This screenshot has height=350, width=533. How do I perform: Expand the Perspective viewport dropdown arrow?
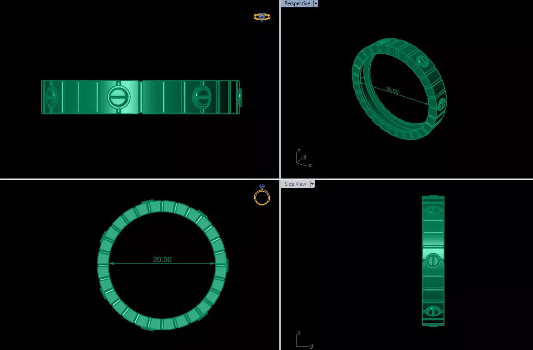point(316,3)
